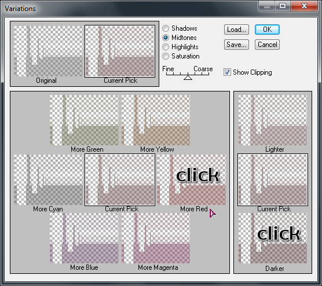Reset by clicking the Original thumbnail
The width and height of the screenshot is (322, 286).
[x=49, y=51]
